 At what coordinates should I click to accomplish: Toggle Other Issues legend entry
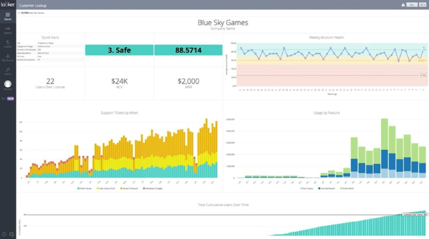point(85,188)
